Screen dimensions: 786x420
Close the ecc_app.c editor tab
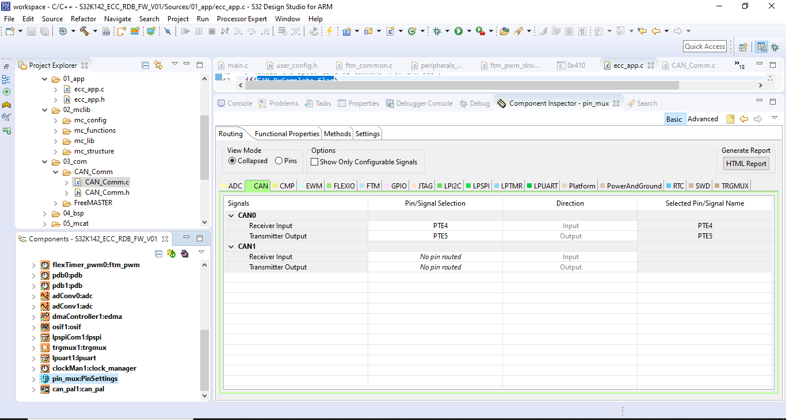click(x=651, y=65)
